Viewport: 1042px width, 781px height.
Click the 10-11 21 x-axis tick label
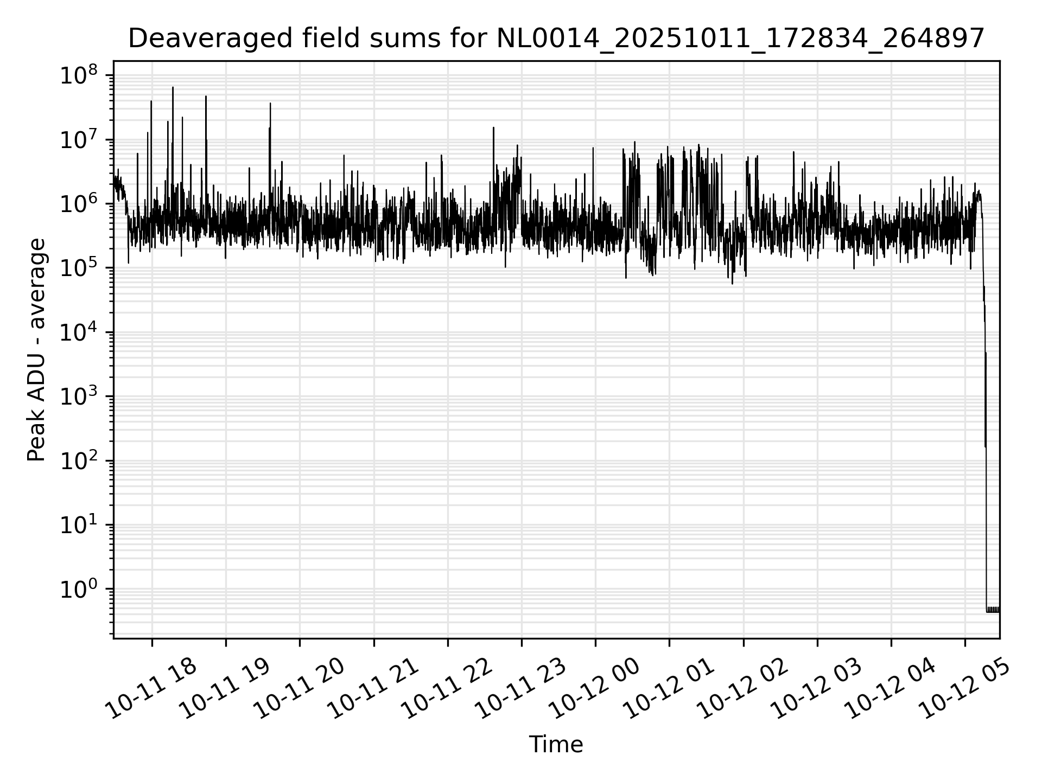click(373, 688)
